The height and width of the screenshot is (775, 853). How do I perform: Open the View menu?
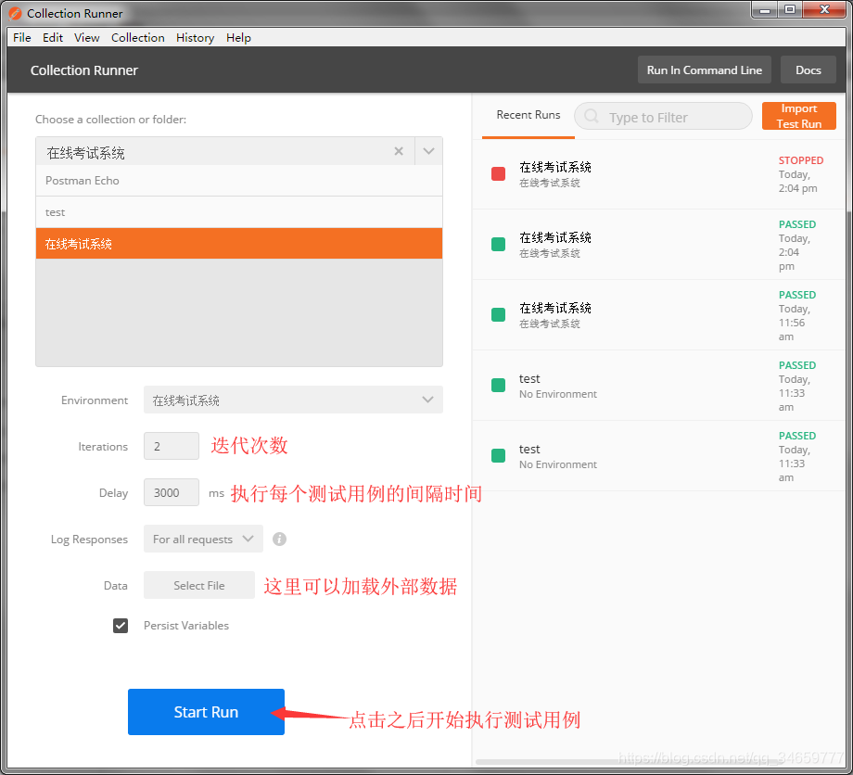[x=87, y=37]
